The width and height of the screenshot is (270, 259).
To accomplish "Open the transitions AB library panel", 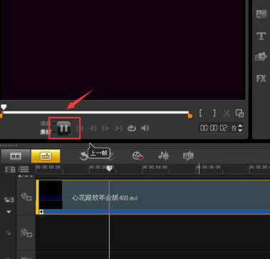I will 261,14.
